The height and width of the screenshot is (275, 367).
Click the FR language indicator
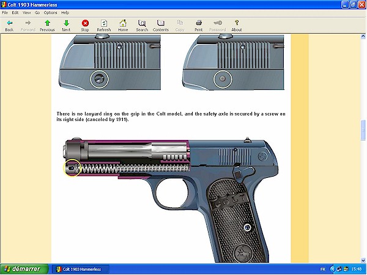pyautogui.click(x=322, y=269)
